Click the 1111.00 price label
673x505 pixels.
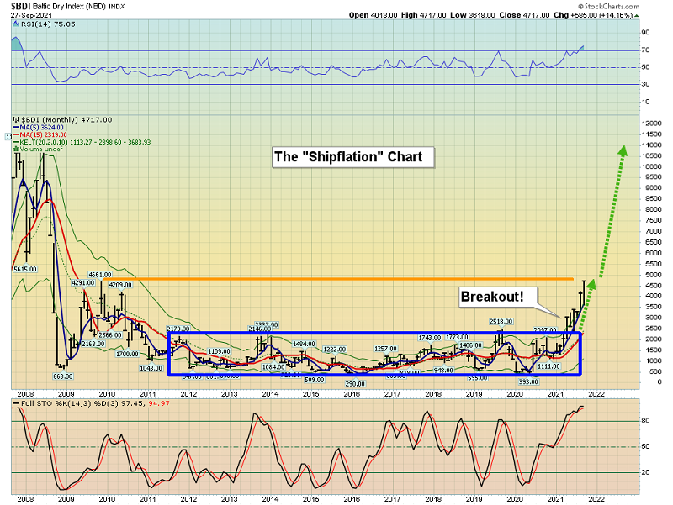point(548,366)
